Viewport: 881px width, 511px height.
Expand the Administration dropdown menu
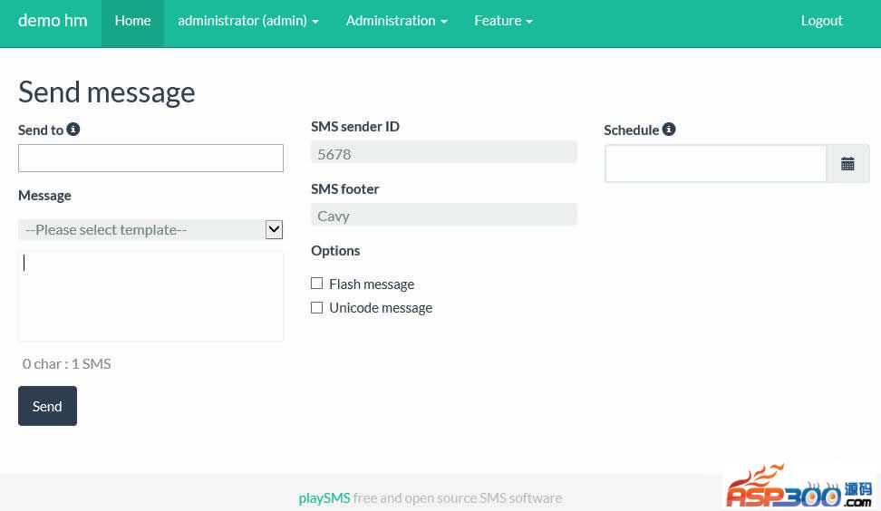396,21
